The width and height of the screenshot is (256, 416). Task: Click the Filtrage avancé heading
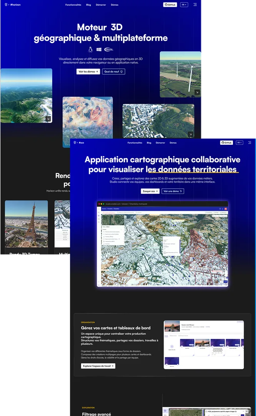[x=96, y=414]
